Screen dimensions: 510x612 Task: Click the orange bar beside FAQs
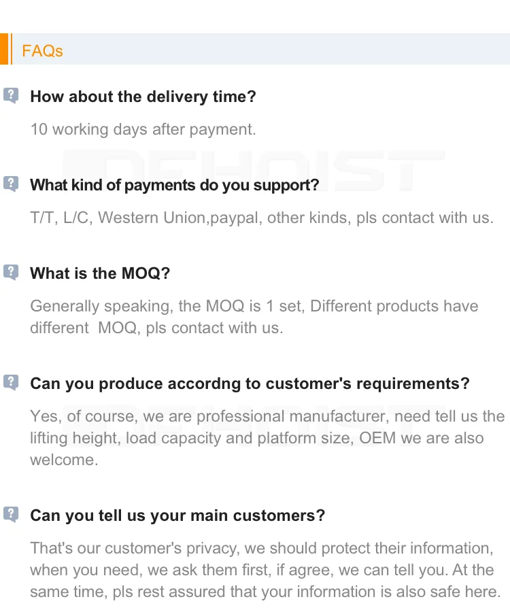tap(5, 49)
